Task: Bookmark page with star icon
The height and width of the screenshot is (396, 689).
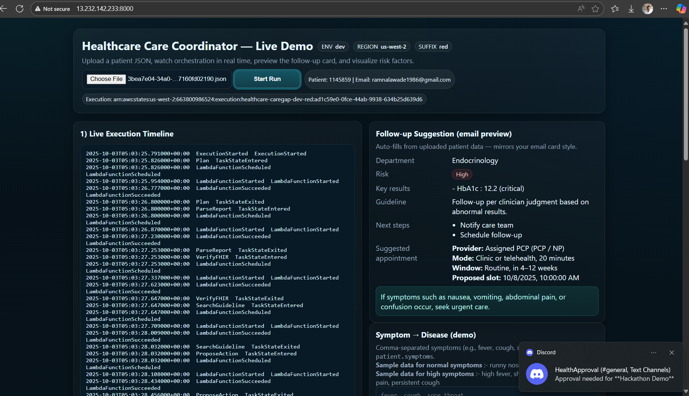Action: 595,9
